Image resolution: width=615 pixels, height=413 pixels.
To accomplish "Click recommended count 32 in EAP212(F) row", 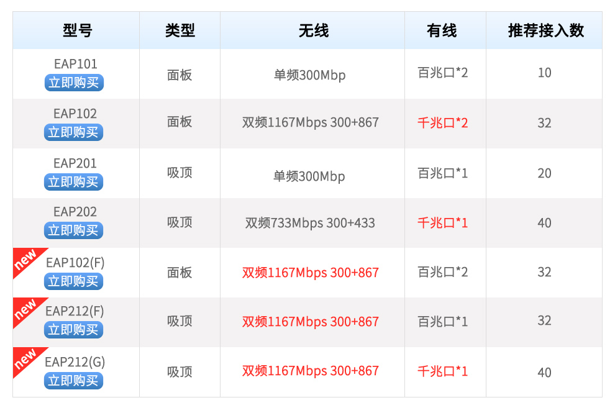I will coord(544,320).
